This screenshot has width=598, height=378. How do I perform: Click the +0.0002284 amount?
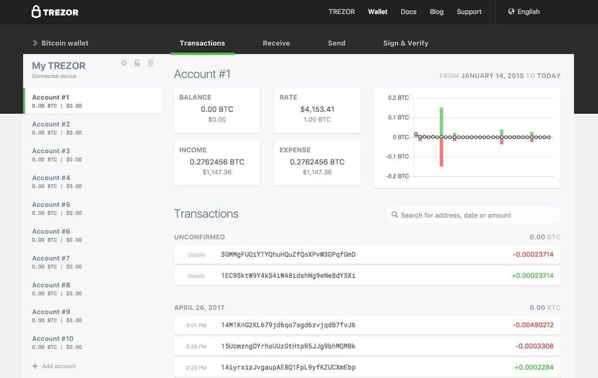point(534,367)
